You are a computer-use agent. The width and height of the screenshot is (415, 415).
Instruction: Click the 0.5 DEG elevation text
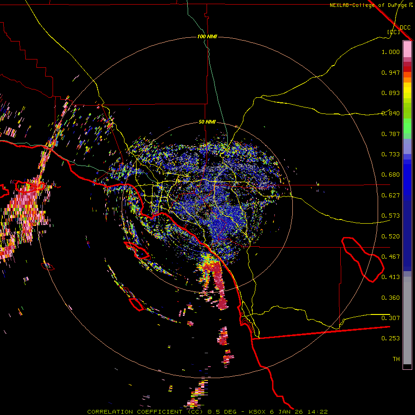pyautogui.click(x=222, y=412)
